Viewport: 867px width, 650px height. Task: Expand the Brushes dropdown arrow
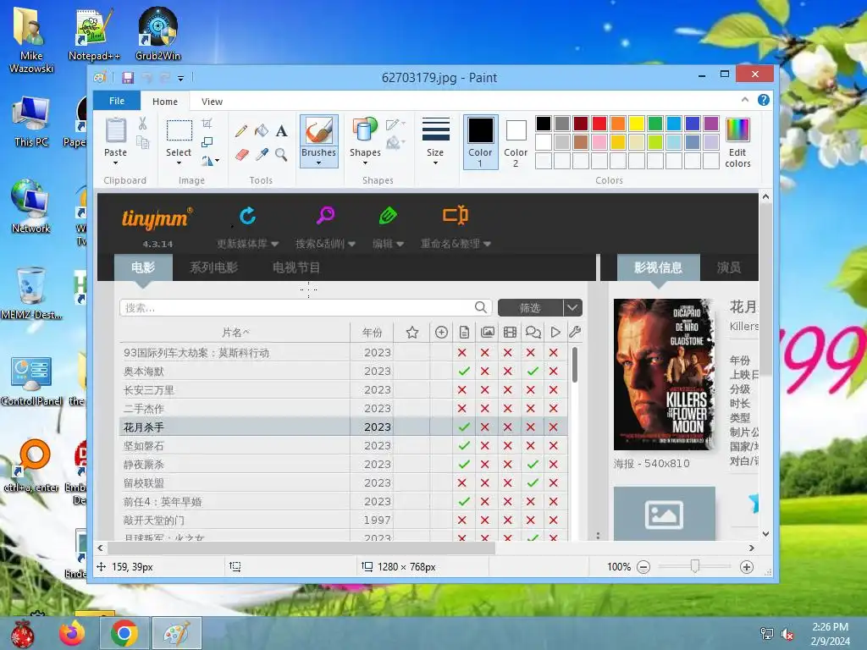point(318,163)
